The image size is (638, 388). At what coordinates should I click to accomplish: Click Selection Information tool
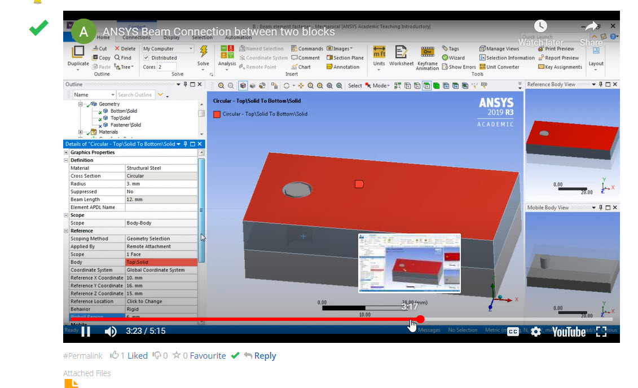pyautogui.click(x=507, y=58)
